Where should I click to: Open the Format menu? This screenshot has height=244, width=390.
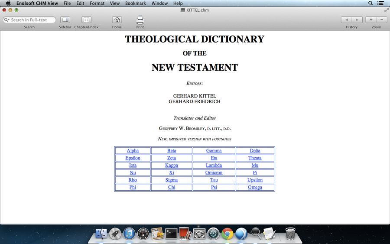click(x=97, y=3)
